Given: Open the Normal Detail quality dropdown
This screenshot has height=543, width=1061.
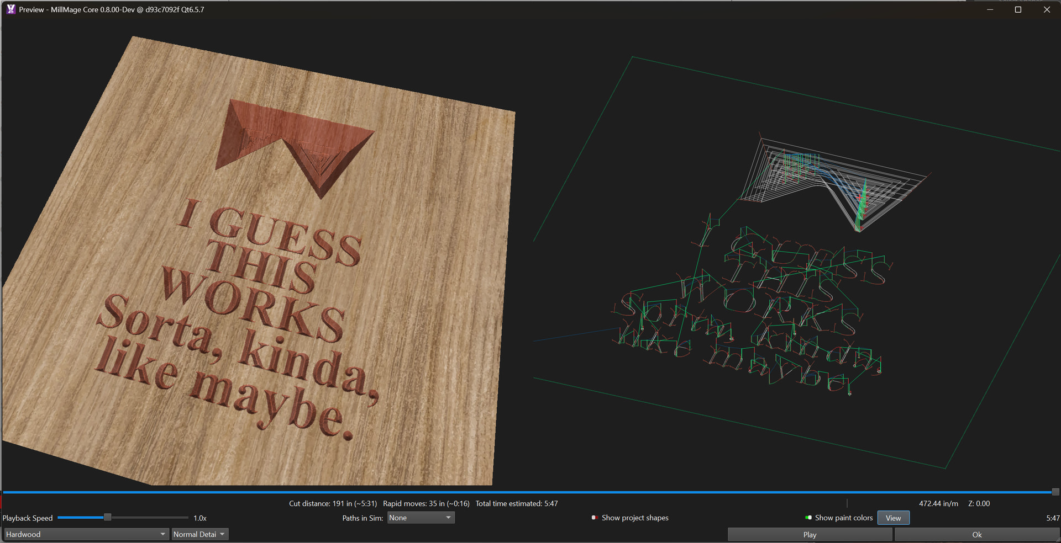Looking at the screenshot, I should point(199,534).
